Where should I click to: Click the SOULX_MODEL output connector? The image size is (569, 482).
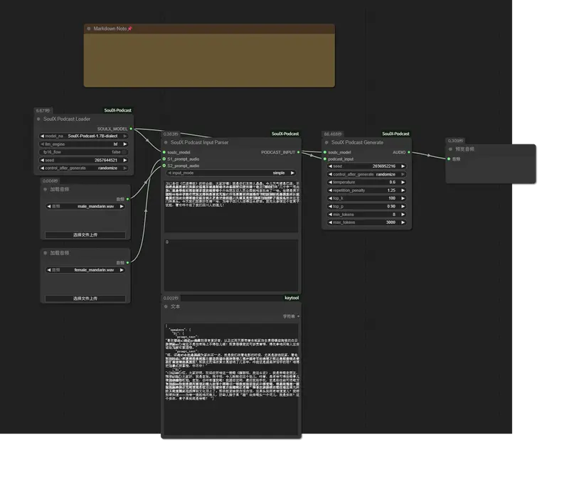point(131,129)
